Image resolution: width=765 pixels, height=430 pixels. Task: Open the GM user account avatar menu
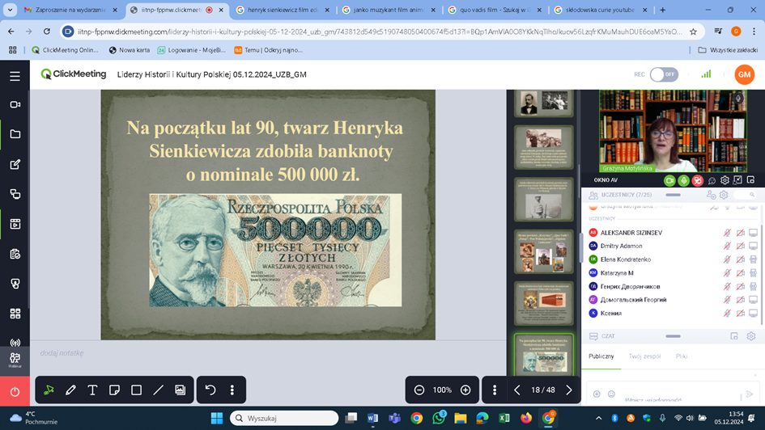tap(744, 74)
